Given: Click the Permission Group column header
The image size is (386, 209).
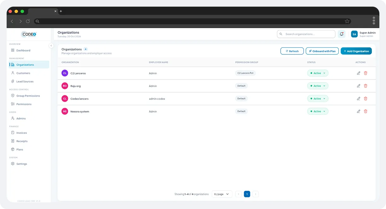Looking at the screenshot, I should pos(247,62).
